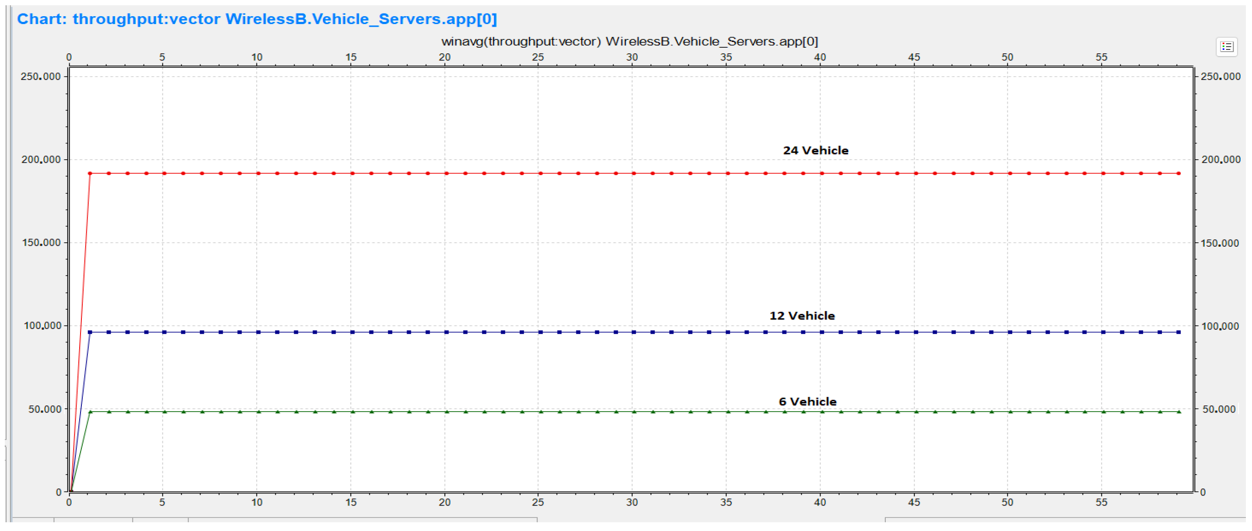The image size is (1252, 531).
Task: Select the '24 Vehicle' label
Action: point(815,150)
